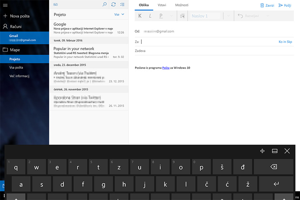Send the message with Pošlji icon
Image resolution: width=300 pixels, height=200 pixels.
(x=280, y=5)
